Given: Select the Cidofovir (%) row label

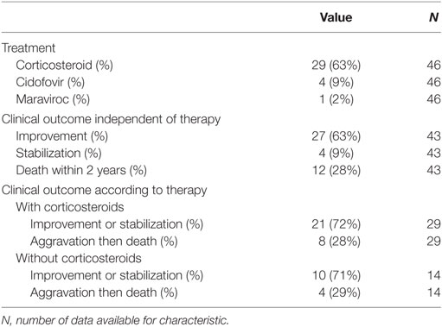Looking at the screenshot, I should coord(50,82).
